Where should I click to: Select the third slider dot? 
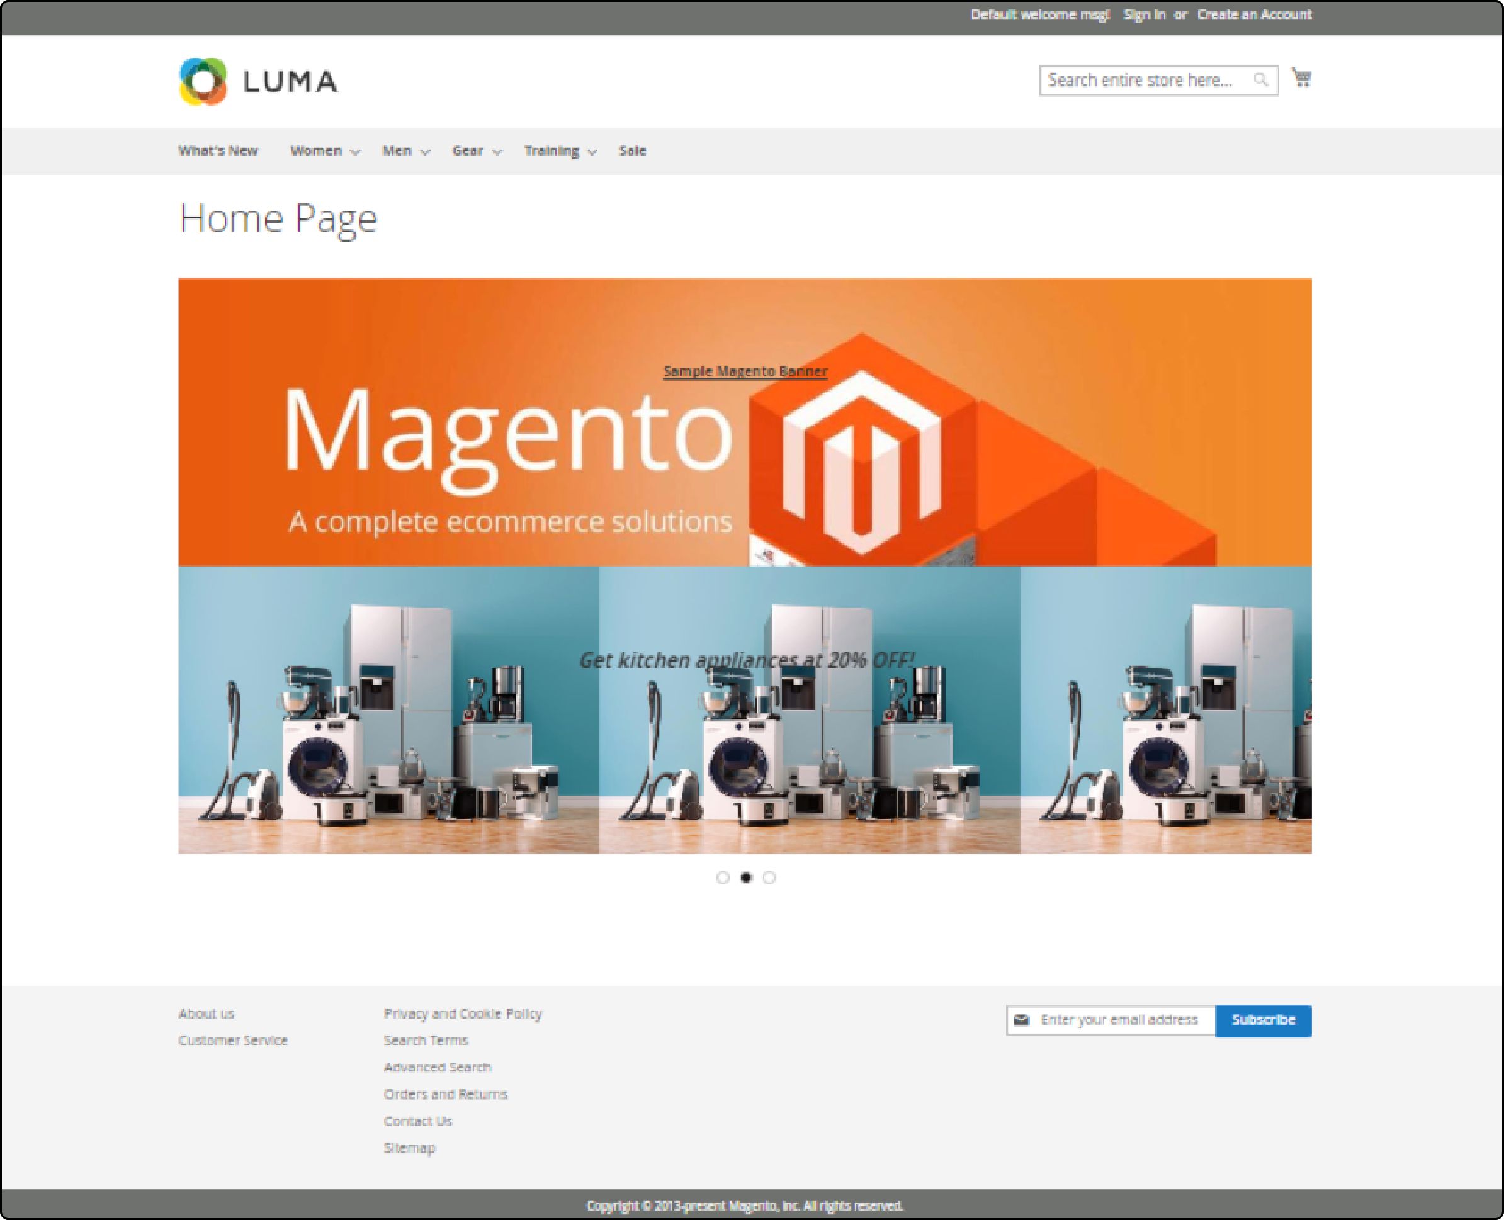(x=769, y=877)
